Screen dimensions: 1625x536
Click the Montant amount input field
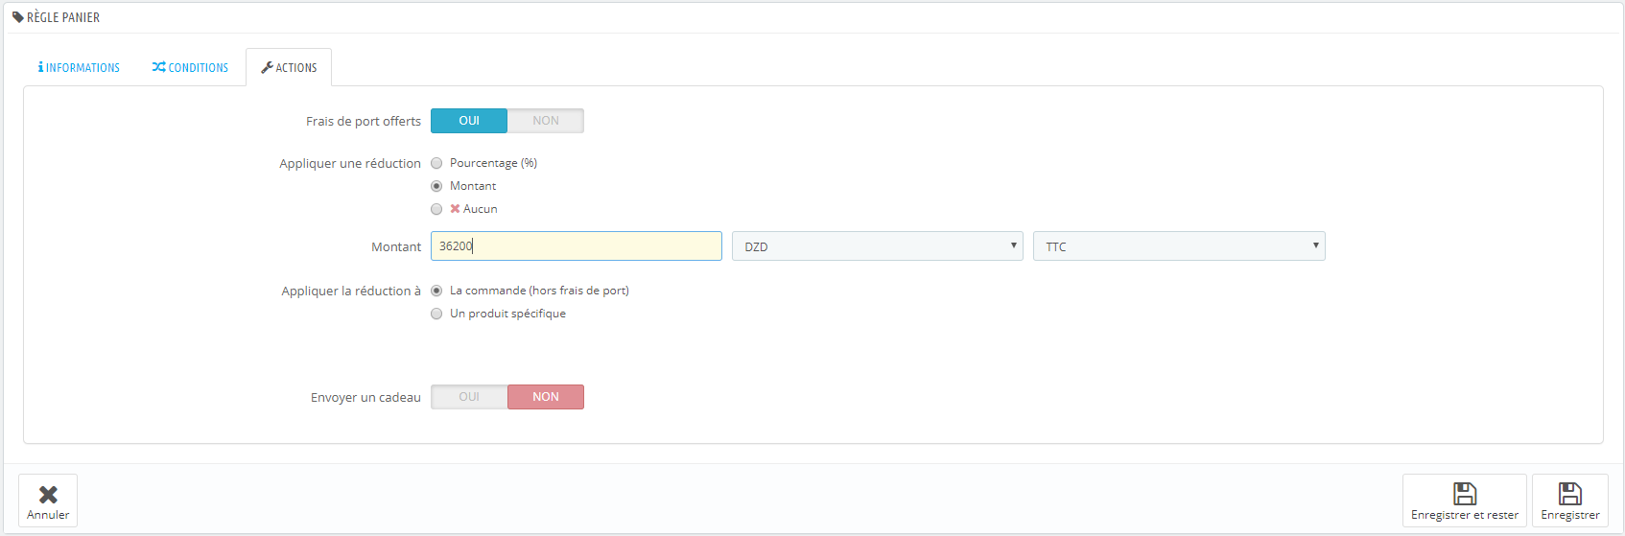point(577,246)
